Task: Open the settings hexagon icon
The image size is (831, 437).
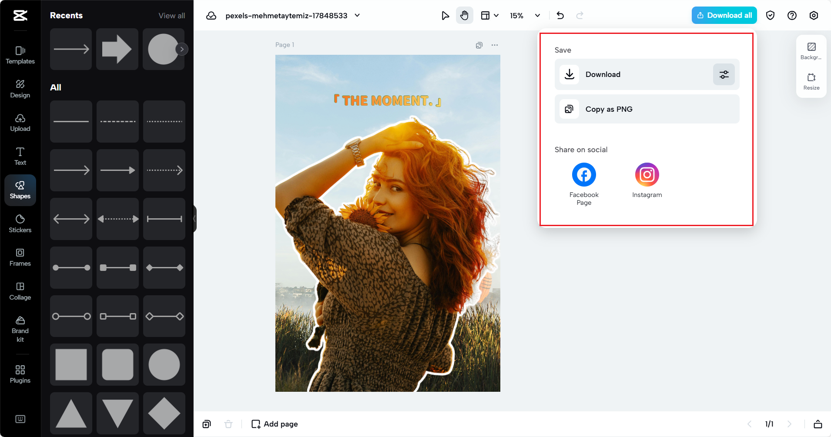Action: click(x=814, y=16)
